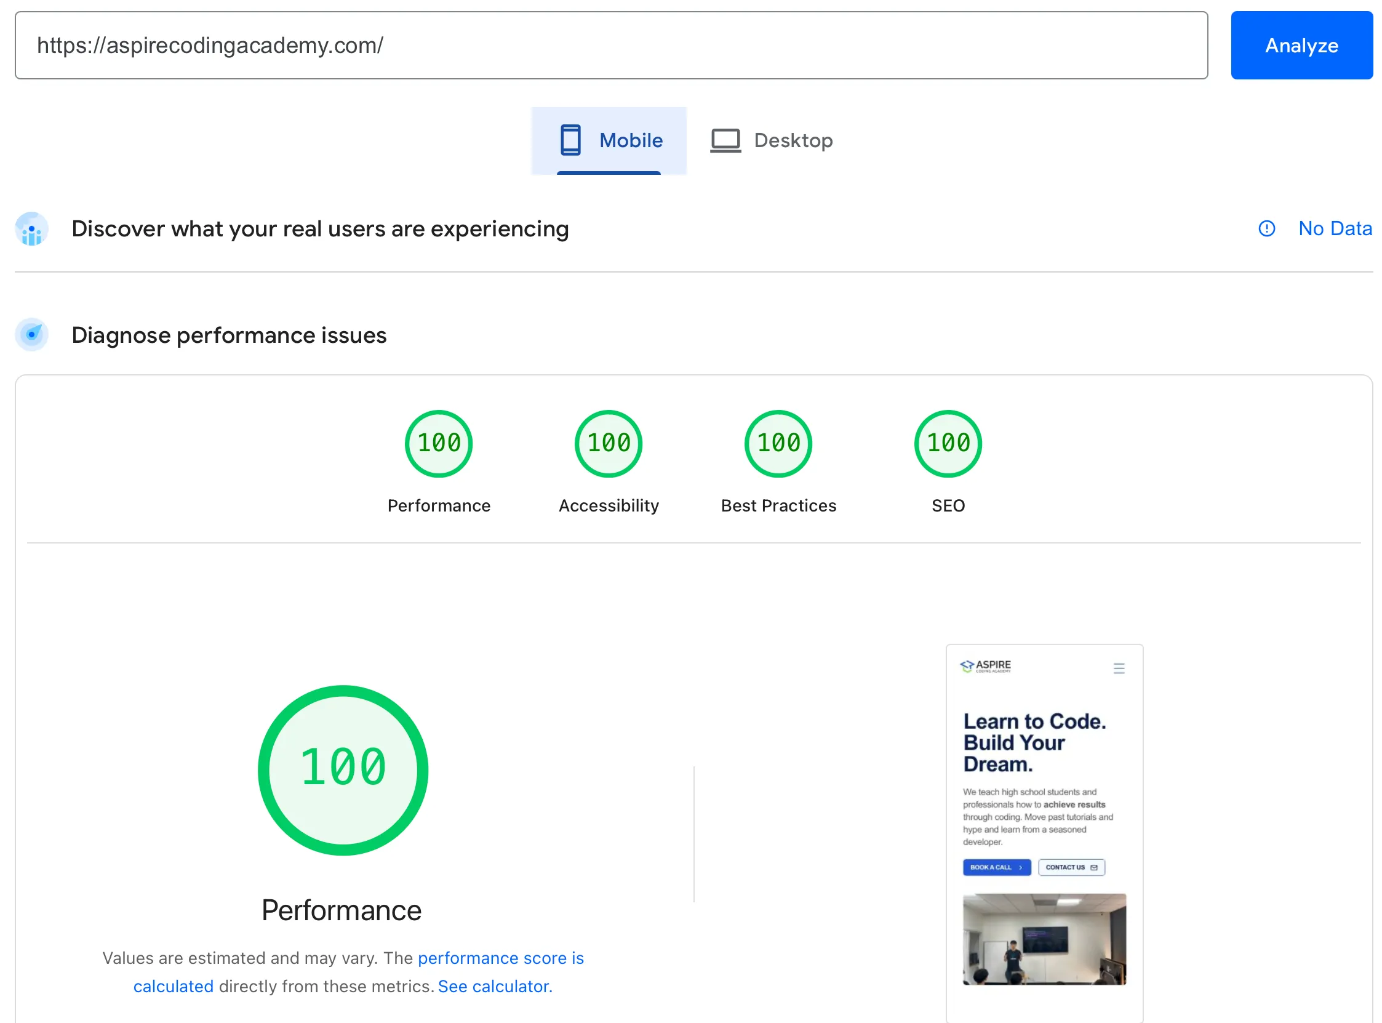Select the Mobile tab
This screenshot has height=1023, width=1382.
[609, 140]
